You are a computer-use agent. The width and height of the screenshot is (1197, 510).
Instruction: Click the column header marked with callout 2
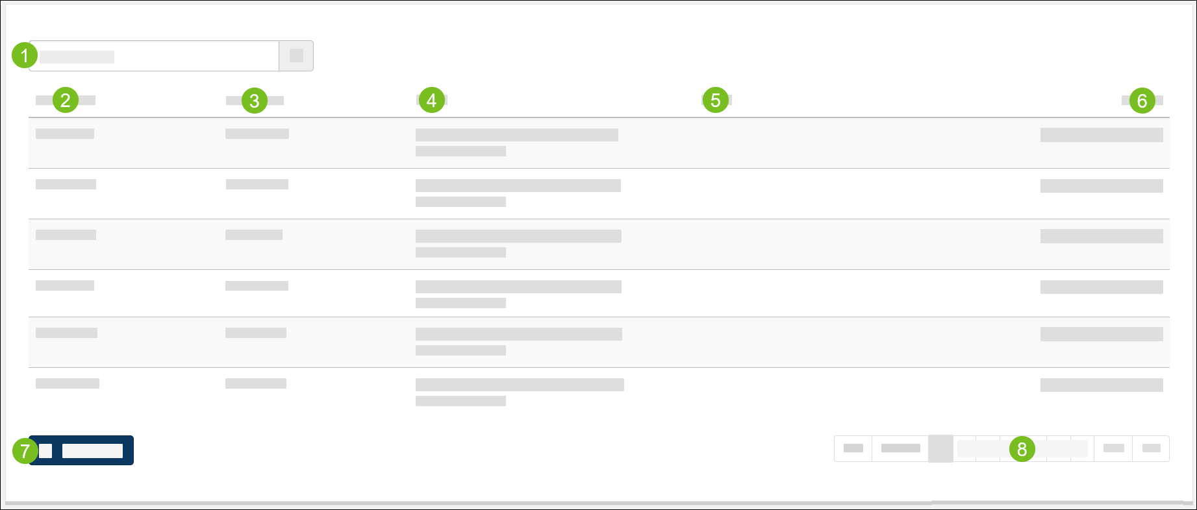[x=65, y=101]
